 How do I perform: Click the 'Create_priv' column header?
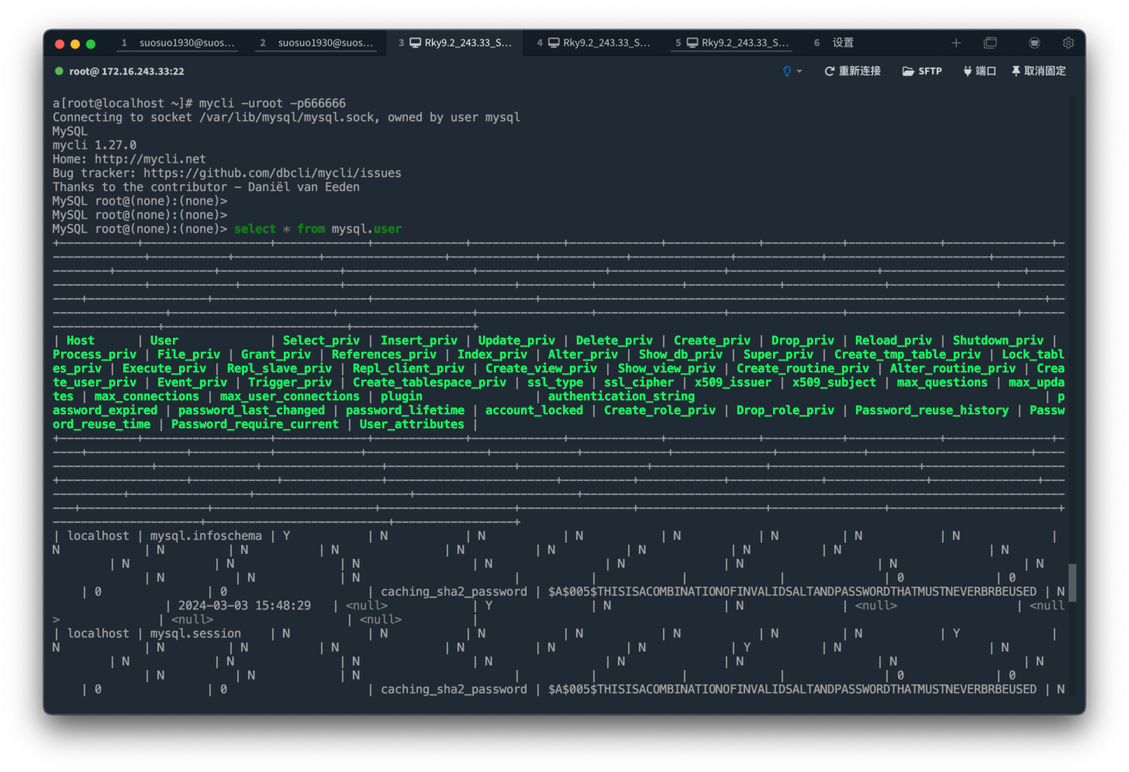[x=712, y=340]
